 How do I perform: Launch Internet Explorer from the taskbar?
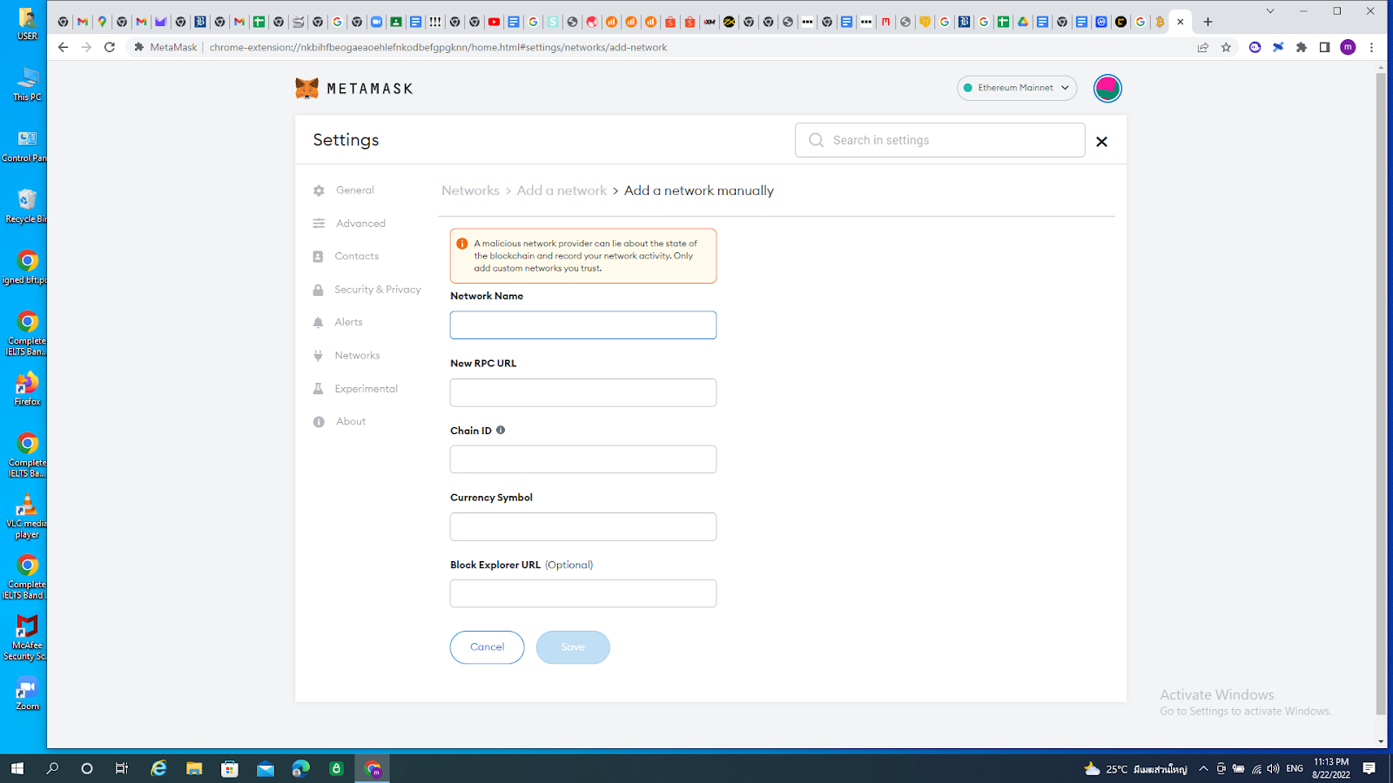pyautogui.click(x=158, y=768)
